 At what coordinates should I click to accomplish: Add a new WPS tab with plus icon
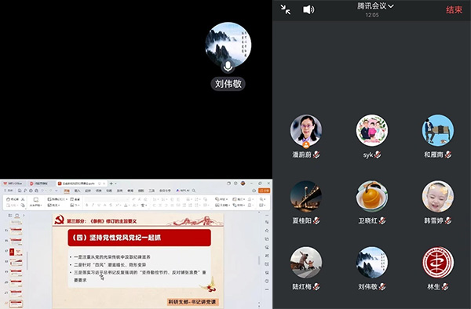(111, 184)
